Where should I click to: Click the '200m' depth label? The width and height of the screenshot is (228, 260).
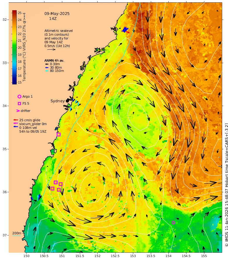click(17, 233)
